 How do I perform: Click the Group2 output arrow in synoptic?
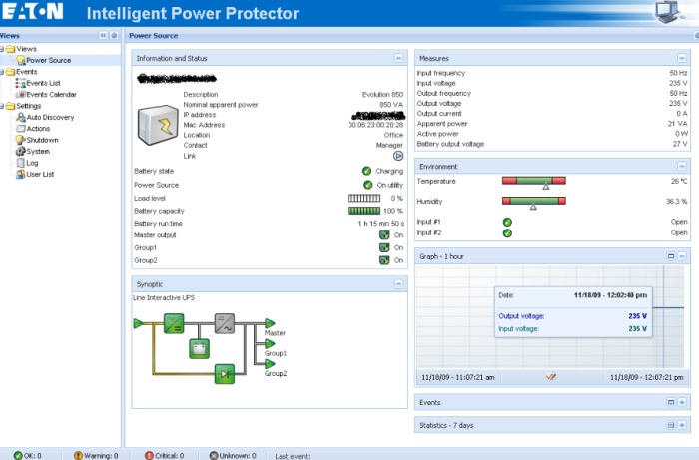coord(270,364)
